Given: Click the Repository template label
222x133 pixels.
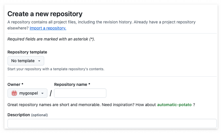Looking at the screenshot, I should pos(27,52).
